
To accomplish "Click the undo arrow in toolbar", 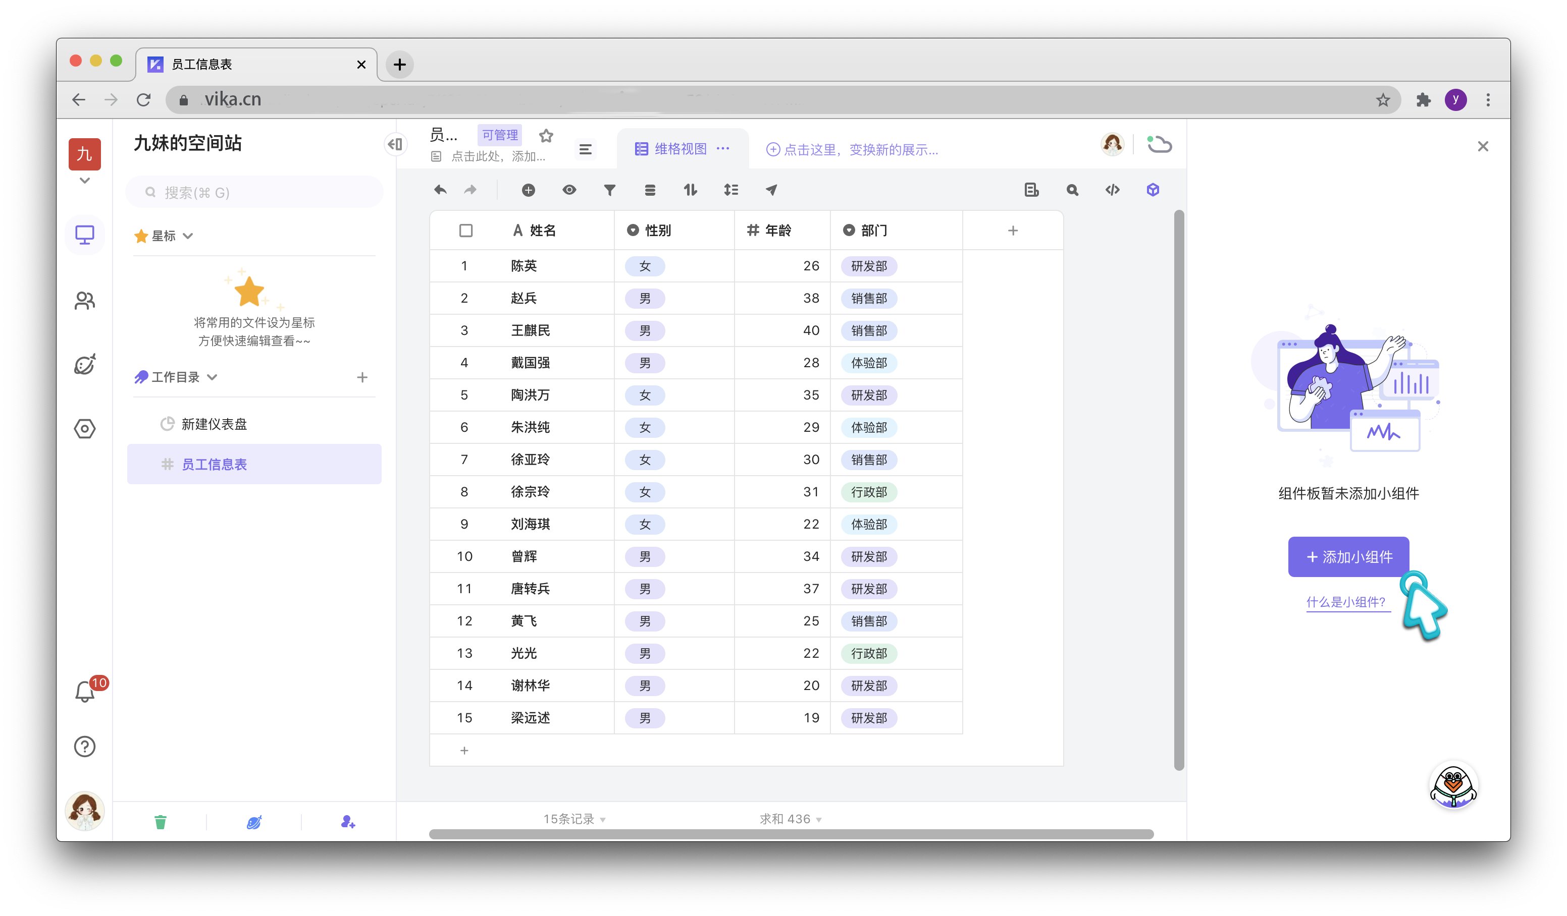I will click(x=440, y=190).
